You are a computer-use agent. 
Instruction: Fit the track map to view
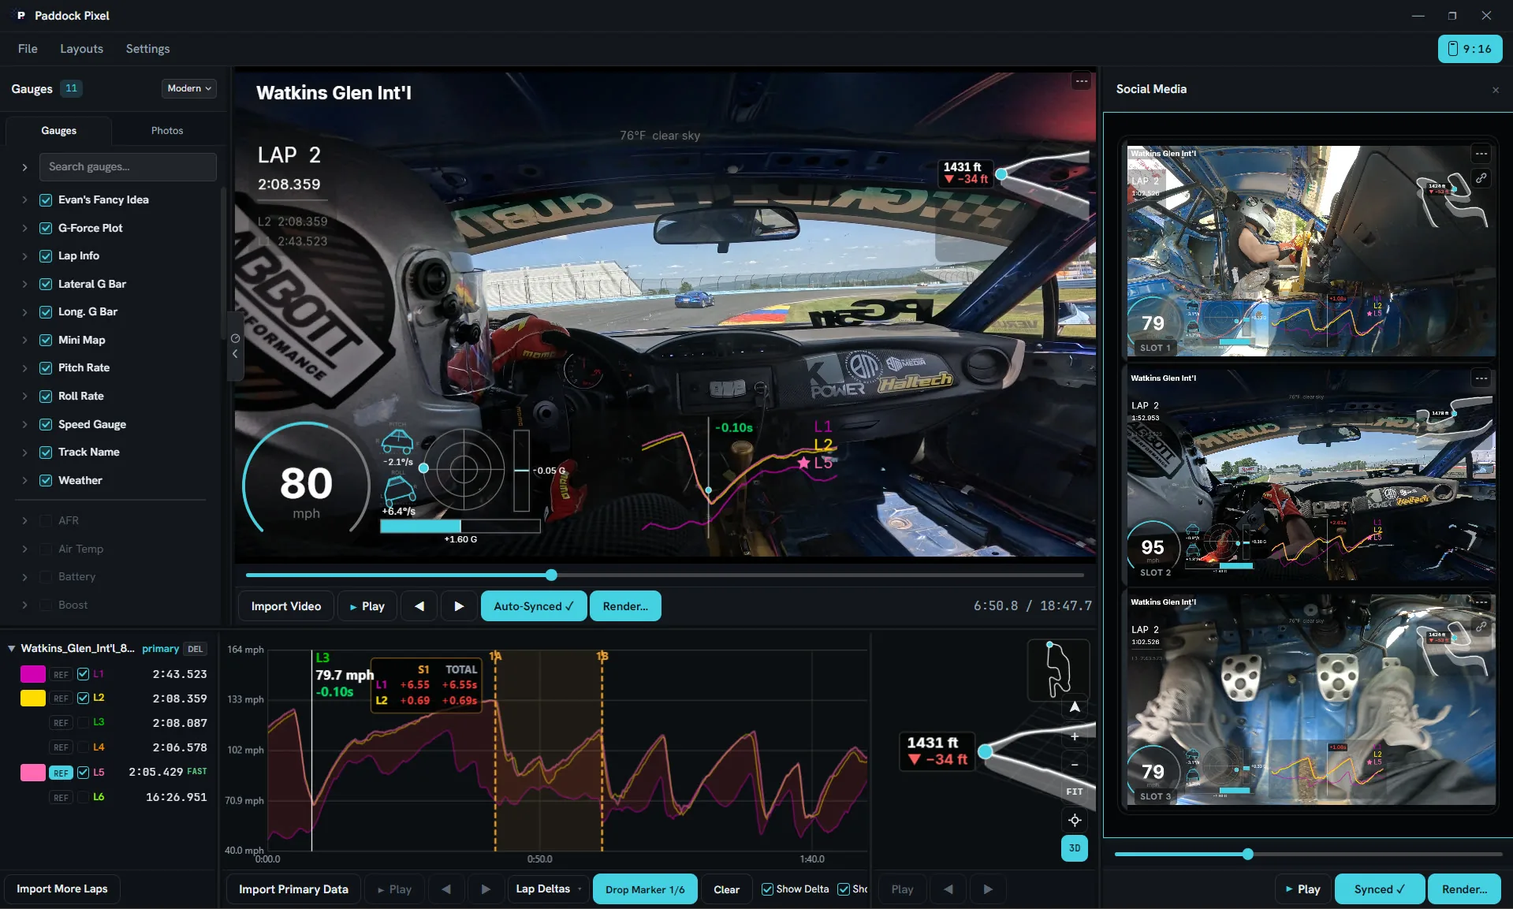1074,792
